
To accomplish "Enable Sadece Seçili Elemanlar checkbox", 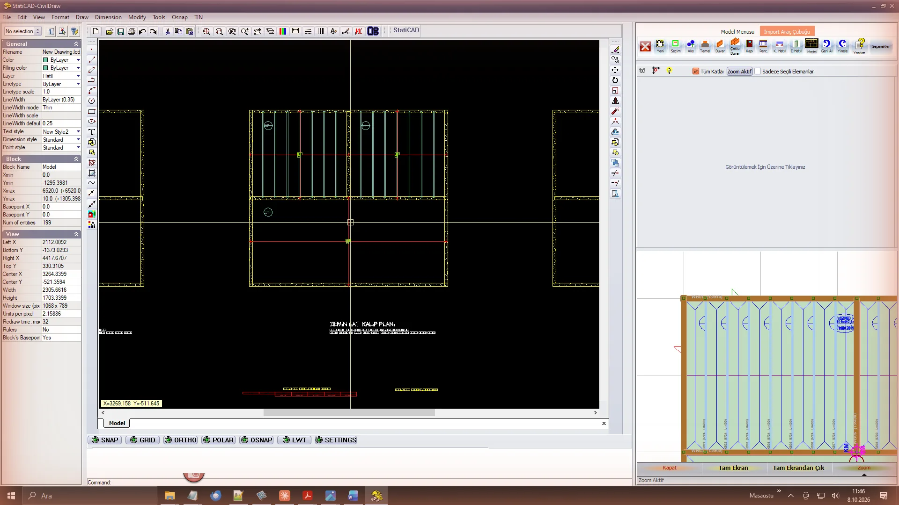I will 758,72.
